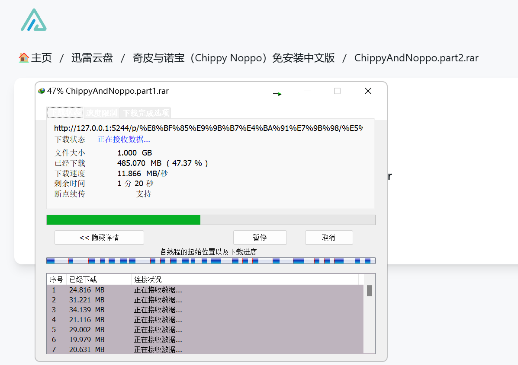Viewport: 518px width, 365px height.
Task: Click the 支持 resume value
Action: (x=144, y=194)
